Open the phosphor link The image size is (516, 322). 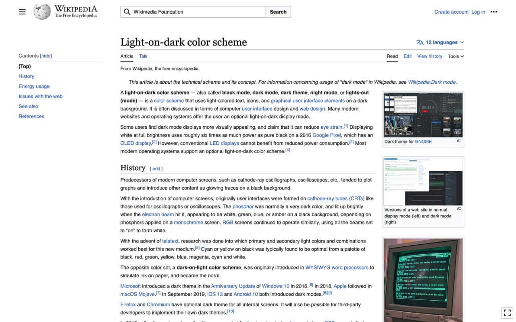(x=243, y=206)
